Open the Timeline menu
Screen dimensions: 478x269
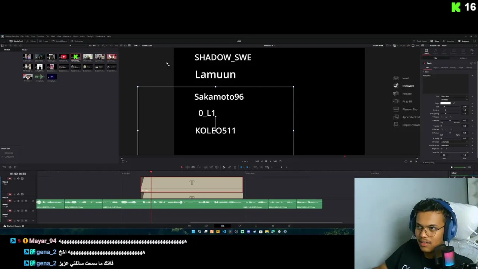click(x=40, y=36)
